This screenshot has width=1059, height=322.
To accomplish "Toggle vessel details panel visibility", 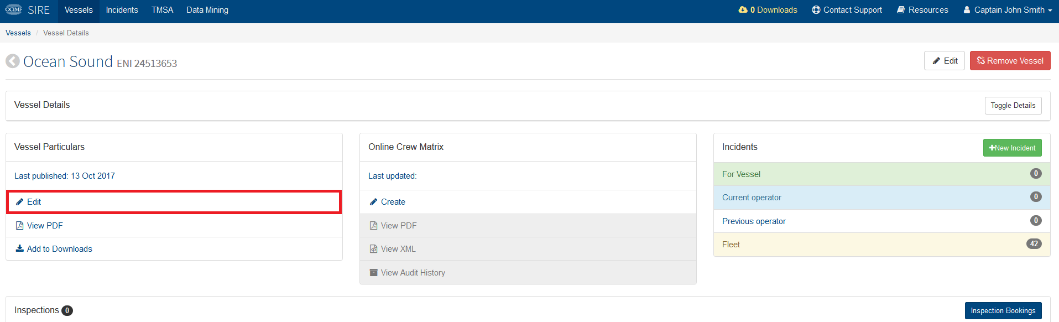I will 1013,106.
